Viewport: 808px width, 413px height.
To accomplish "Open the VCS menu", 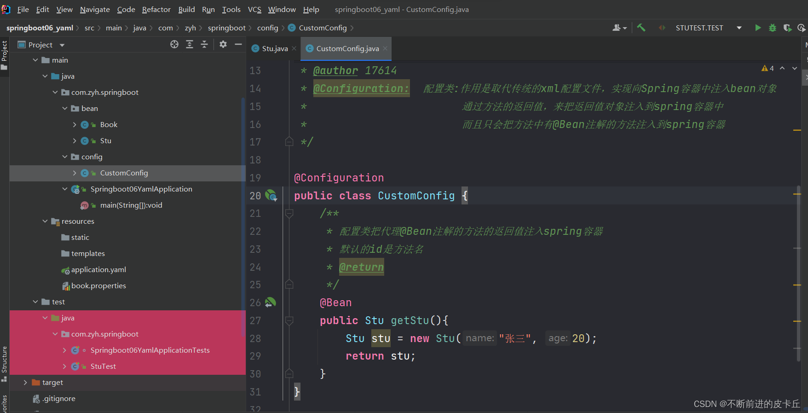I will [x=254, y=9].
